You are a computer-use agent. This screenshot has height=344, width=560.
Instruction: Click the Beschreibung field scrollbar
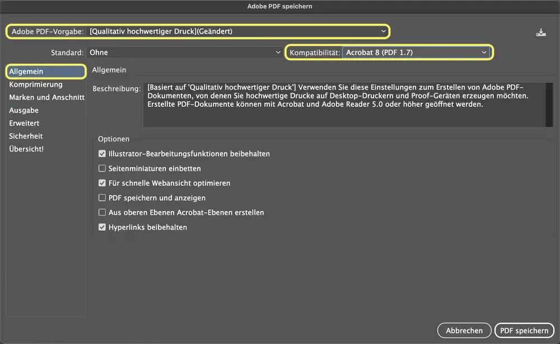pos(549,105)
